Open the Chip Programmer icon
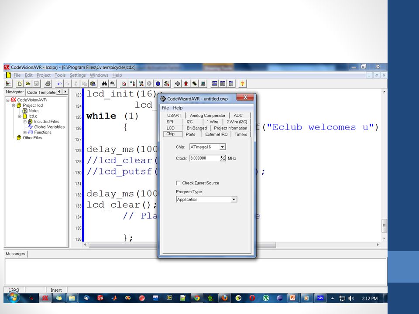This screenshot has height=314, width=419. coord(195,84)
